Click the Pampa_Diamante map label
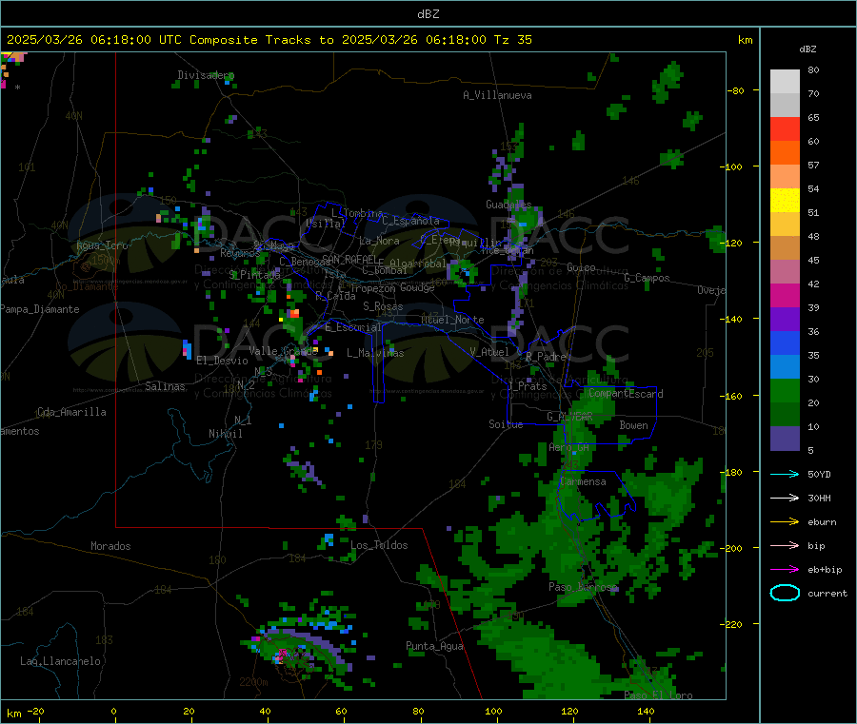The height and width of the screenshot is (724, 857). 40,309
